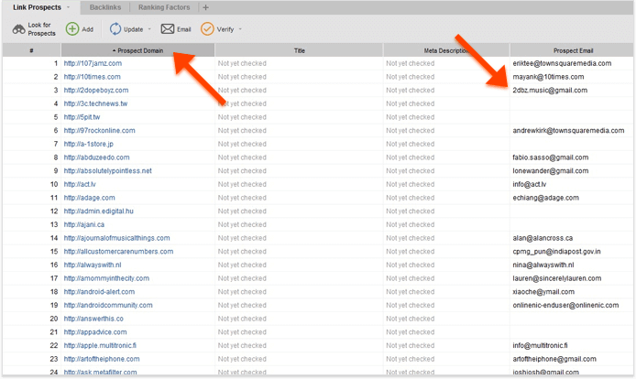The height and width of the screenshot is (379, 636).
Task: Click the orange Verify checkmark icon
Action: click(207, 29)
